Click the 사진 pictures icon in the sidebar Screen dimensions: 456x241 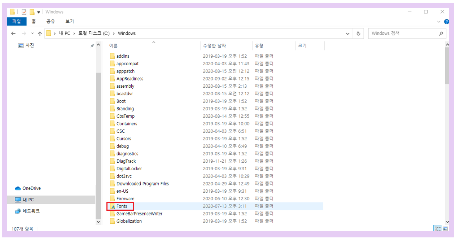pyautogui.click(x=21, y=46)
